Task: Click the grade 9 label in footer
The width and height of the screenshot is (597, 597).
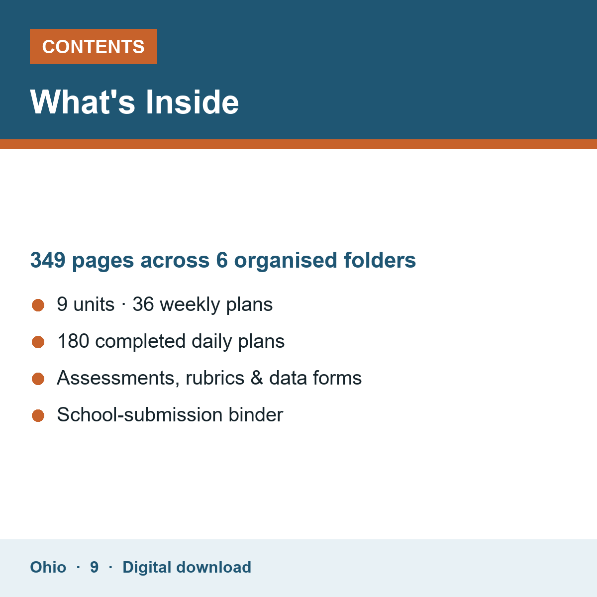Action: click(x=95, y=567)
